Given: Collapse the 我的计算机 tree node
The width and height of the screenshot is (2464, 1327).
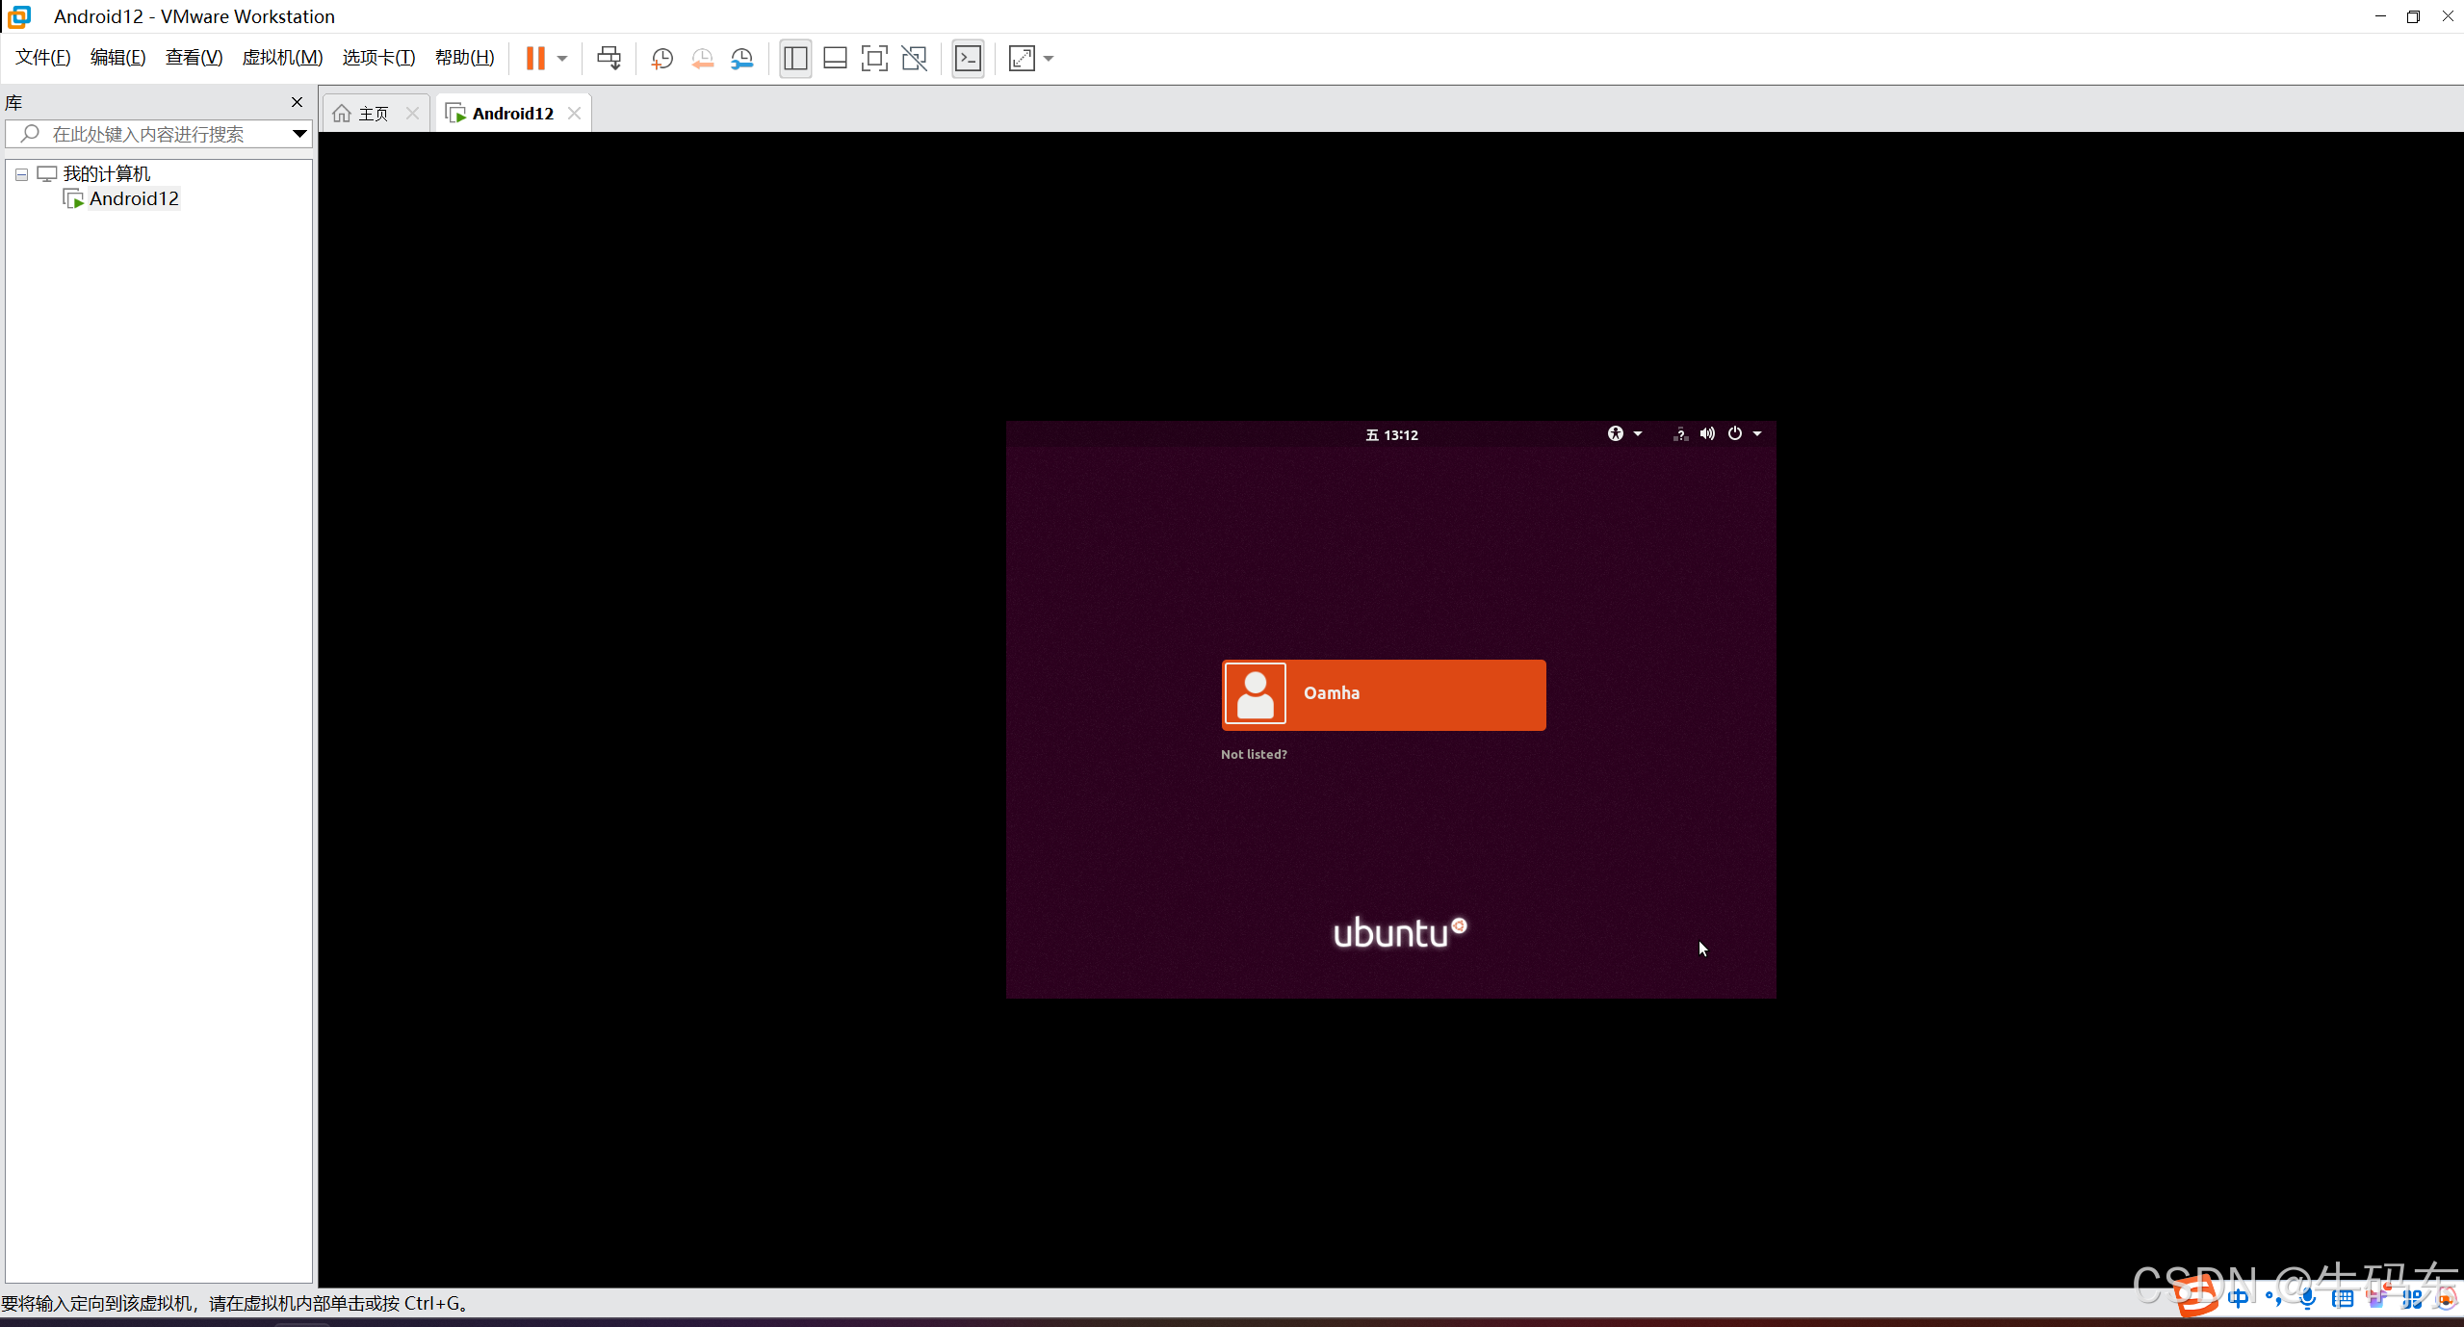Looking at the screenshot, I should (21, 174).
